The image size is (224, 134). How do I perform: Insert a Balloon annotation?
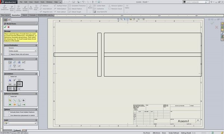44,6
